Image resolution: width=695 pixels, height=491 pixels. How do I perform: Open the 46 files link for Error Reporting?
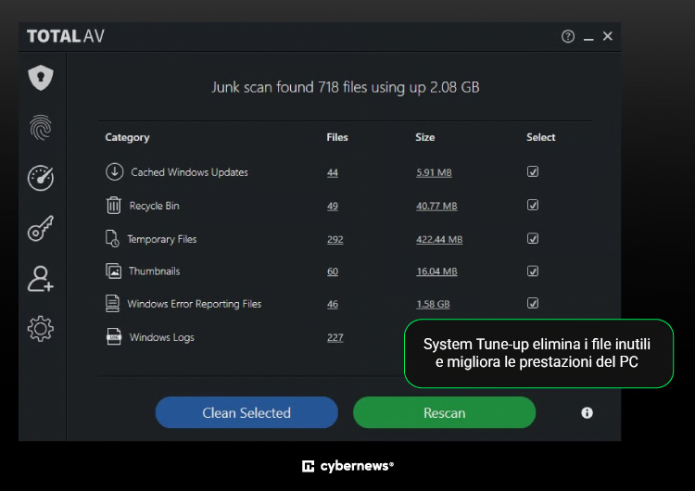point(333,304)
